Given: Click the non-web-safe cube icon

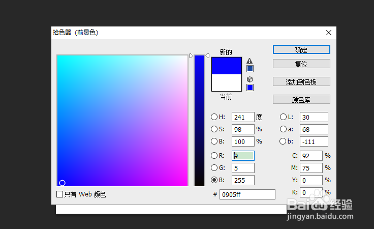Looking at the screenshot, I should click(250, 79).
